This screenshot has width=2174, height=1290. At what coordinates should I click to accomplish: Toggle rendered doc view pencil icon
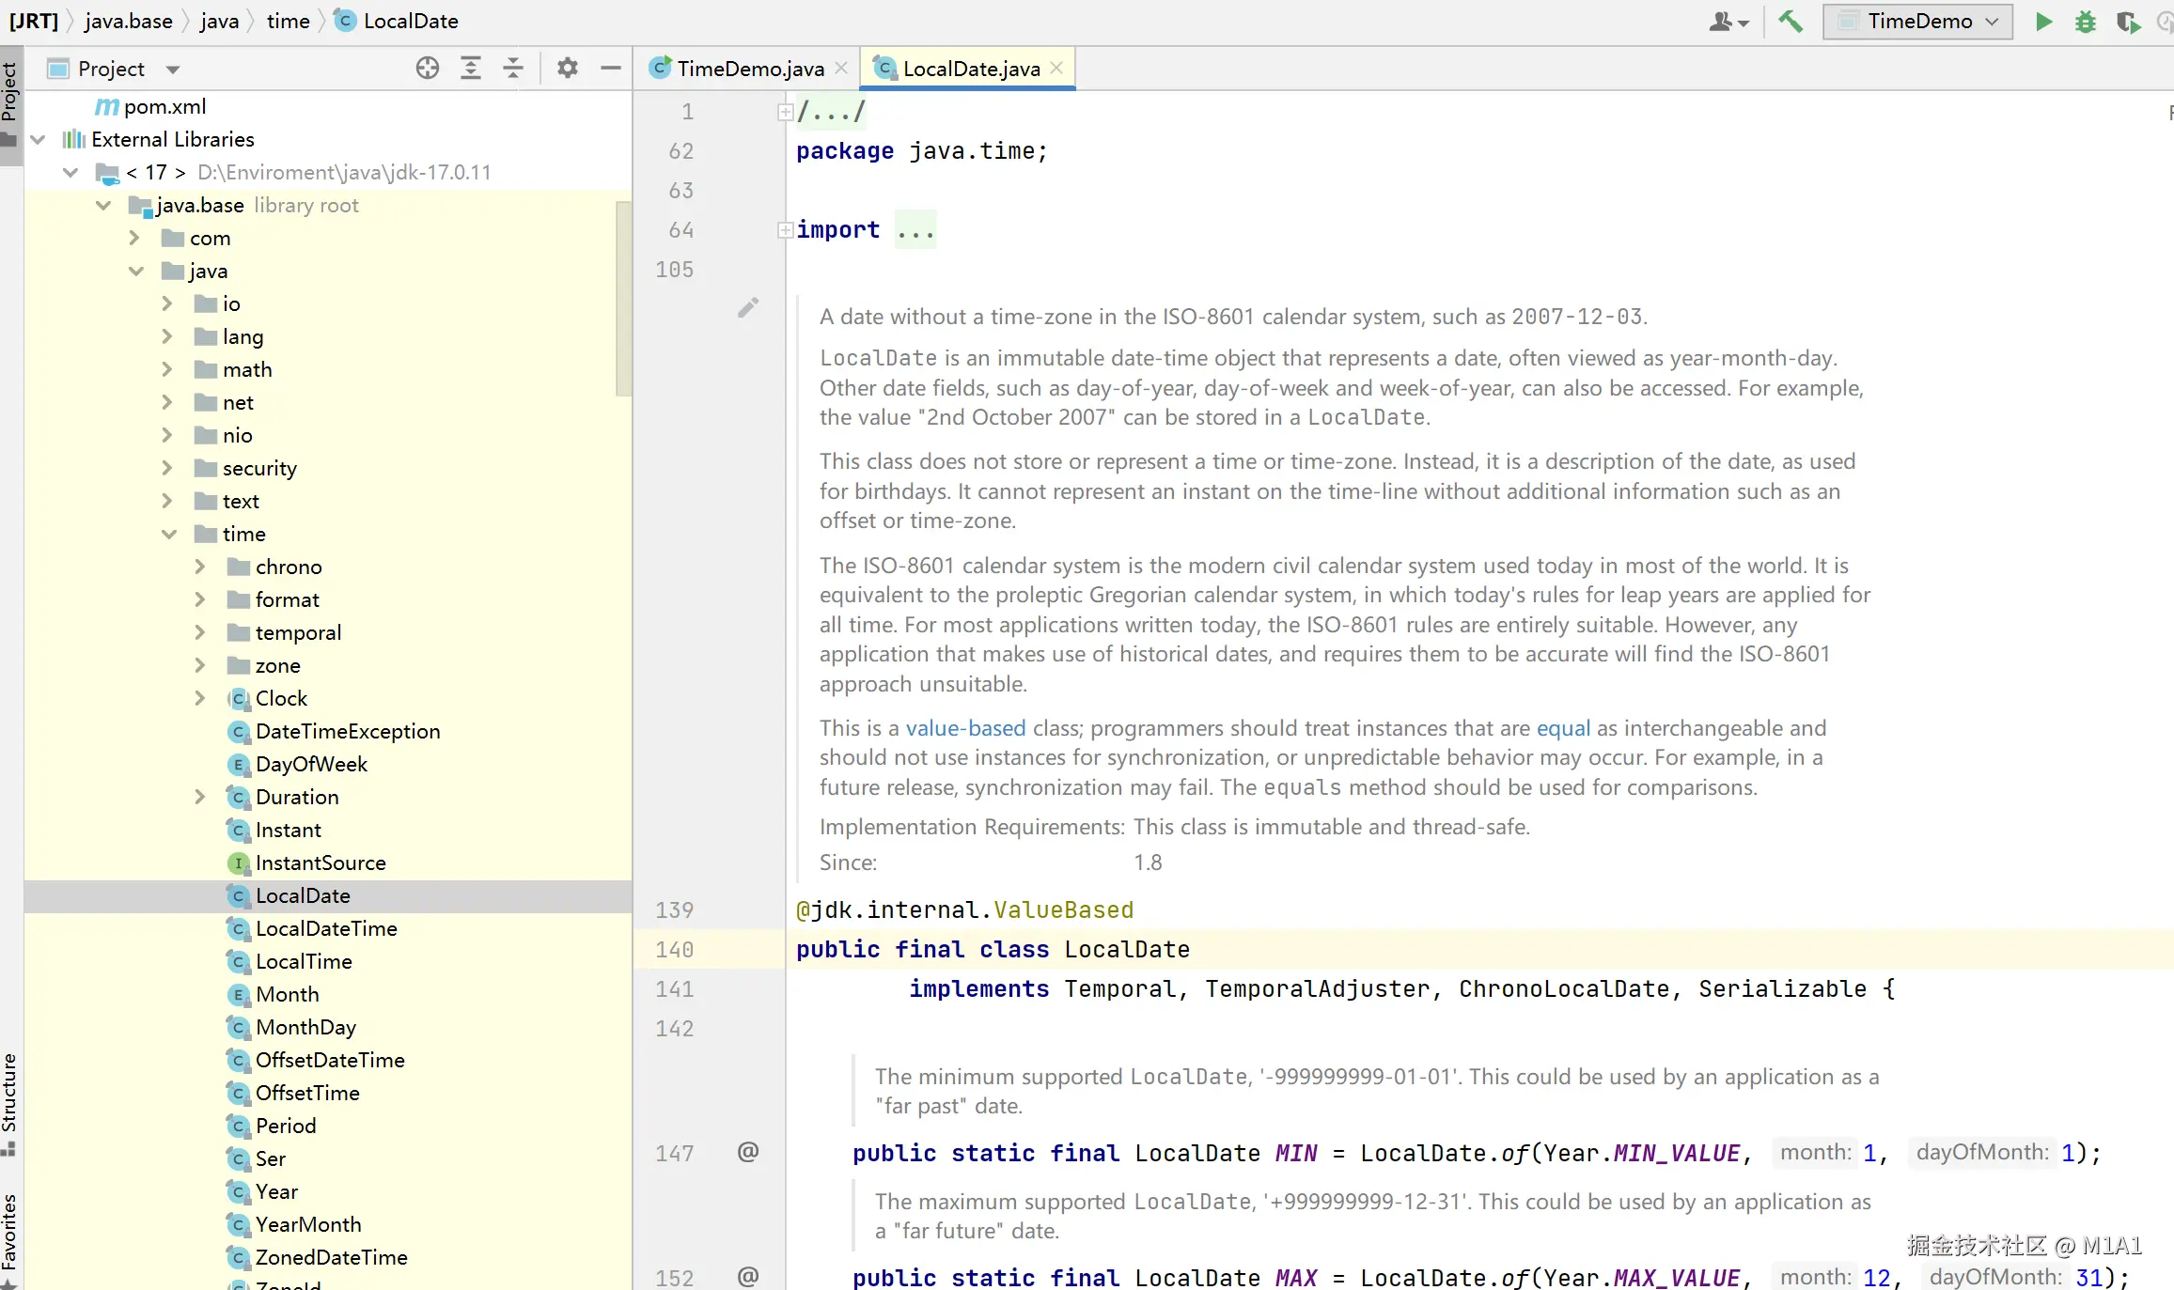(x=748, y=307)
